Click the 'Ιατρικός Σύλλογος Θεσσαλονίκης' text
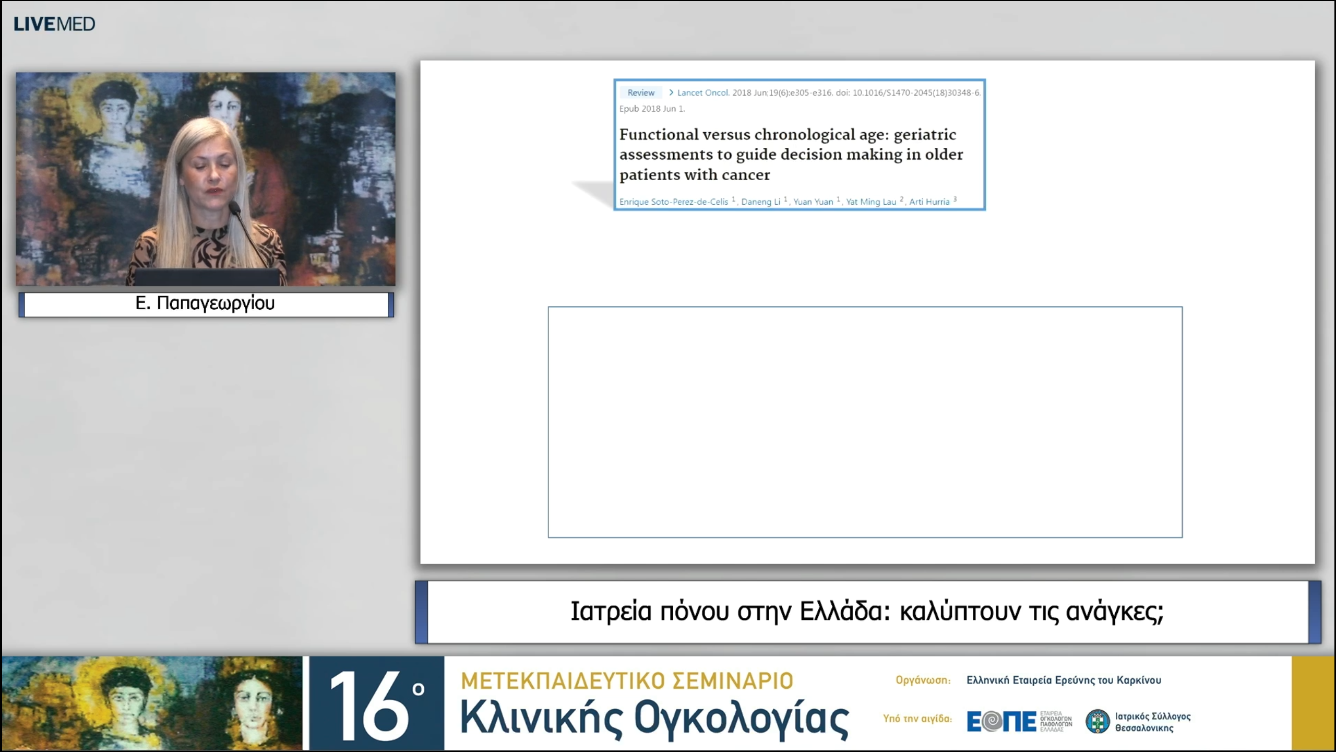The width and height of the screenshot is (1336, 752). pyautogui.click(x=1153, y=722)
